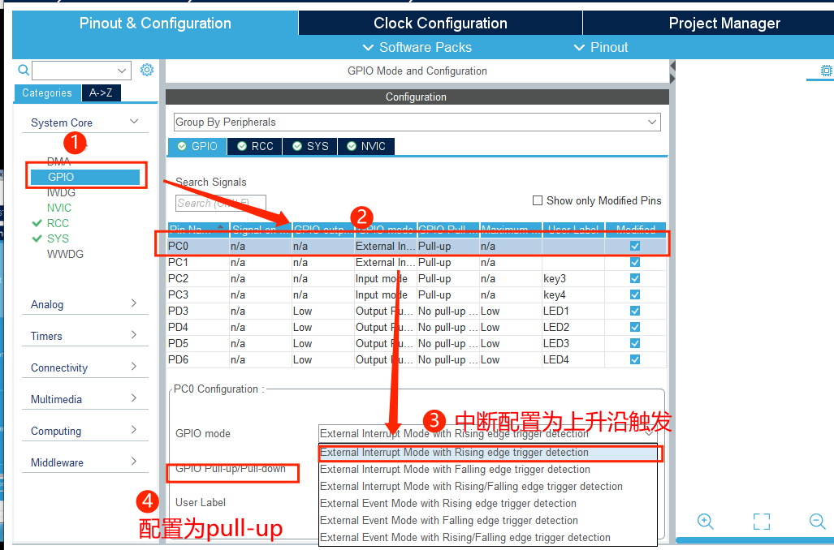The width and height of the screenshot is (834, 550).
Task: Select the GPIO configuration tab
Action: coord(197,146)
